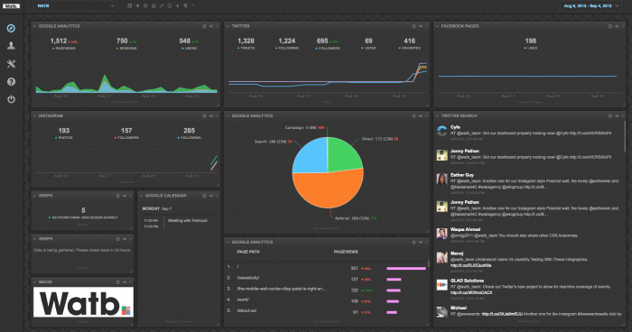632x332 pixels.
Task: Toggle Favorites series in Twitter legend
Action: point(410,49)
